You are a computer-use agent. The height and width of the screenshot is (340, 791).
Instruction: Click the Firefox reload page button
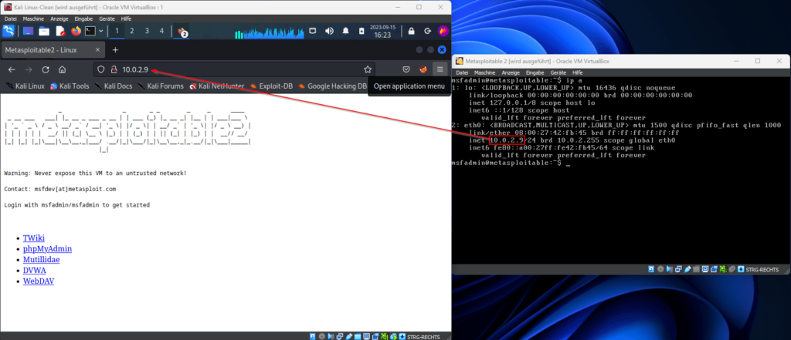coord(46,69)
